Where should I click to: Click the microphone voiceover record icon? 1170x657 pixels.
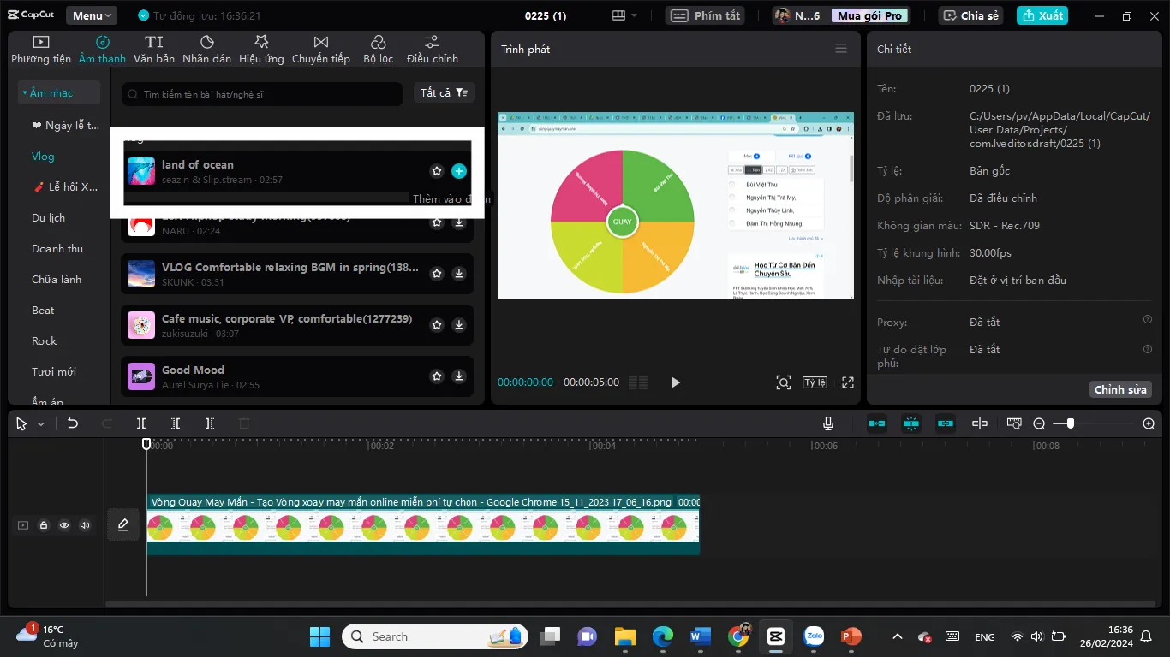[x=828, y=423]
